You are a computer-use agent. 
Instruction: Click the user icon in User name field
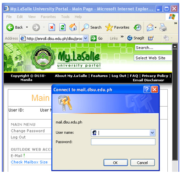point(94,133)
